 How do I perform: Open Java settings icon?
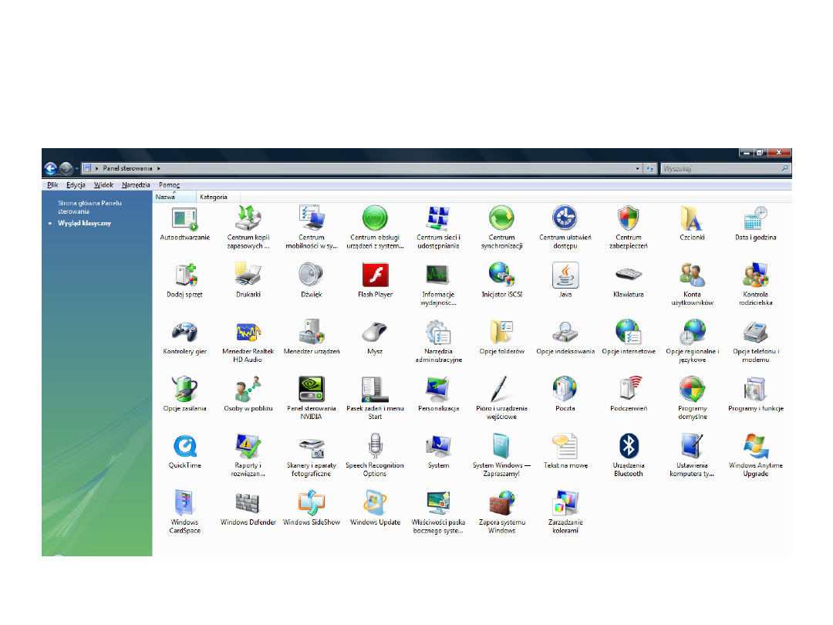(x=565, y=275)
